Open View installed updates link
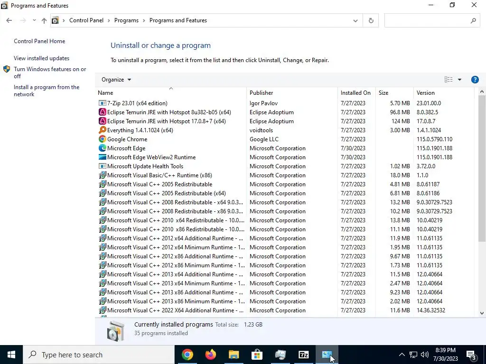This screenshot has height=364, width=486. (x=42, y=58)
